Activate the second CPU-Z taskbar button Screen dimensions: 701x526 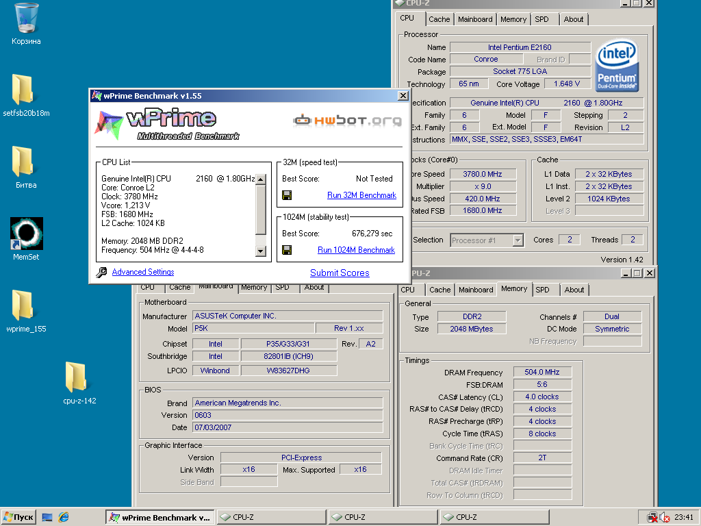tap(383, 518)
